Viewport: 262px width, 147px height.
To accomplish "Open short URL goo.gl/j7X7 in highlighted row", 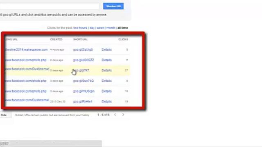I will pyautogui.click(x=81, y=71).
